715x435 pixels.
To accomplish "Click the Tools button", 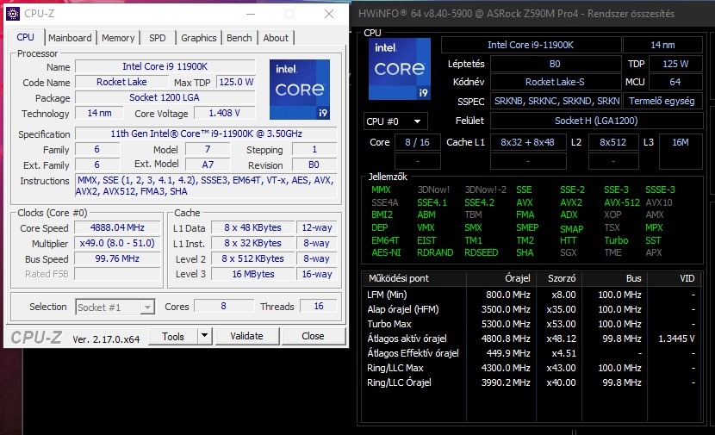I will 173,336.
